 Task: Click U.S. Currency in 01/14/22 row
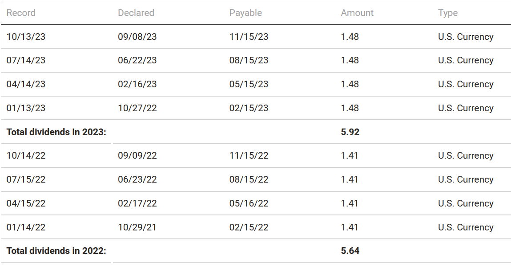pyautogui.click(x=466, y=227)
